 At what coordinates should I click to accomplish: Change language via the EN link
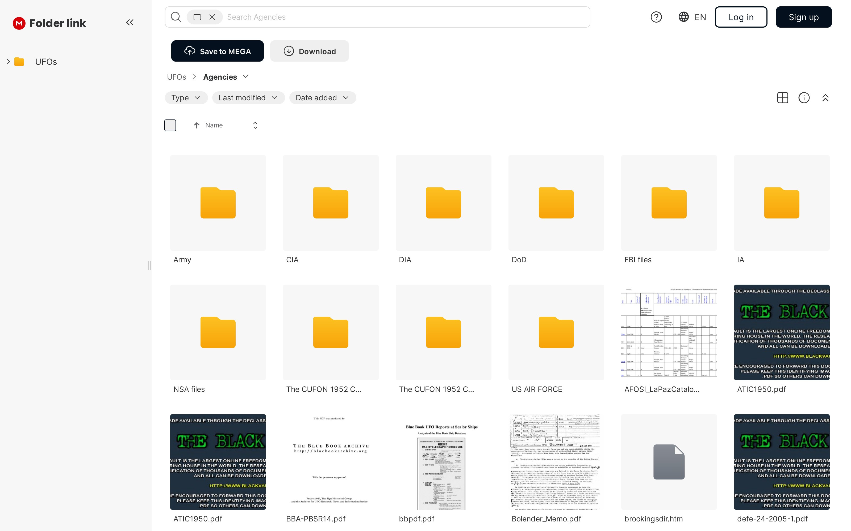[700, 17]
